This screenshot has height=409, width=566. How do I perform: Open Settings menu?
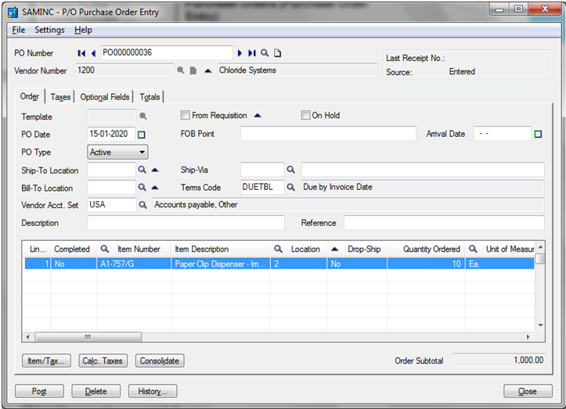pos(49,30)
